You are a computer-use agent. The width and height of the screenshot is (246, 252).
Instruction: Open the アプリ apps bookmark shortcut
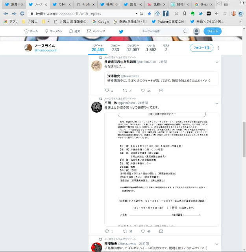(x=11, y=22)
